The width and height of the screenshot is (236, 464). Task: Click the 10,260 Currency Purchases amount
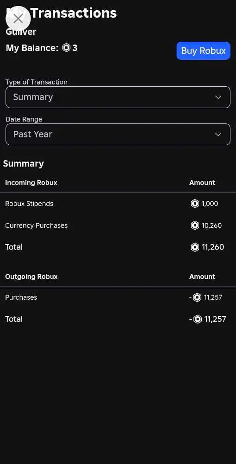pos(211,226)
